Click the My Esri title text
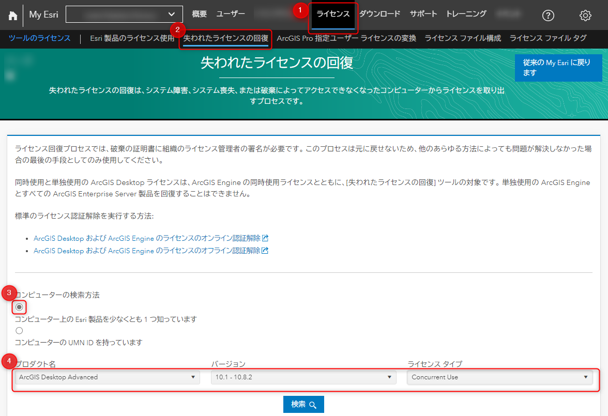 tap(44, 15)
